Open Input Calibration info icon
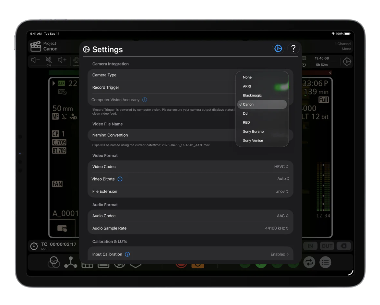This screenshot has height=305, width=380. [127, 254]
